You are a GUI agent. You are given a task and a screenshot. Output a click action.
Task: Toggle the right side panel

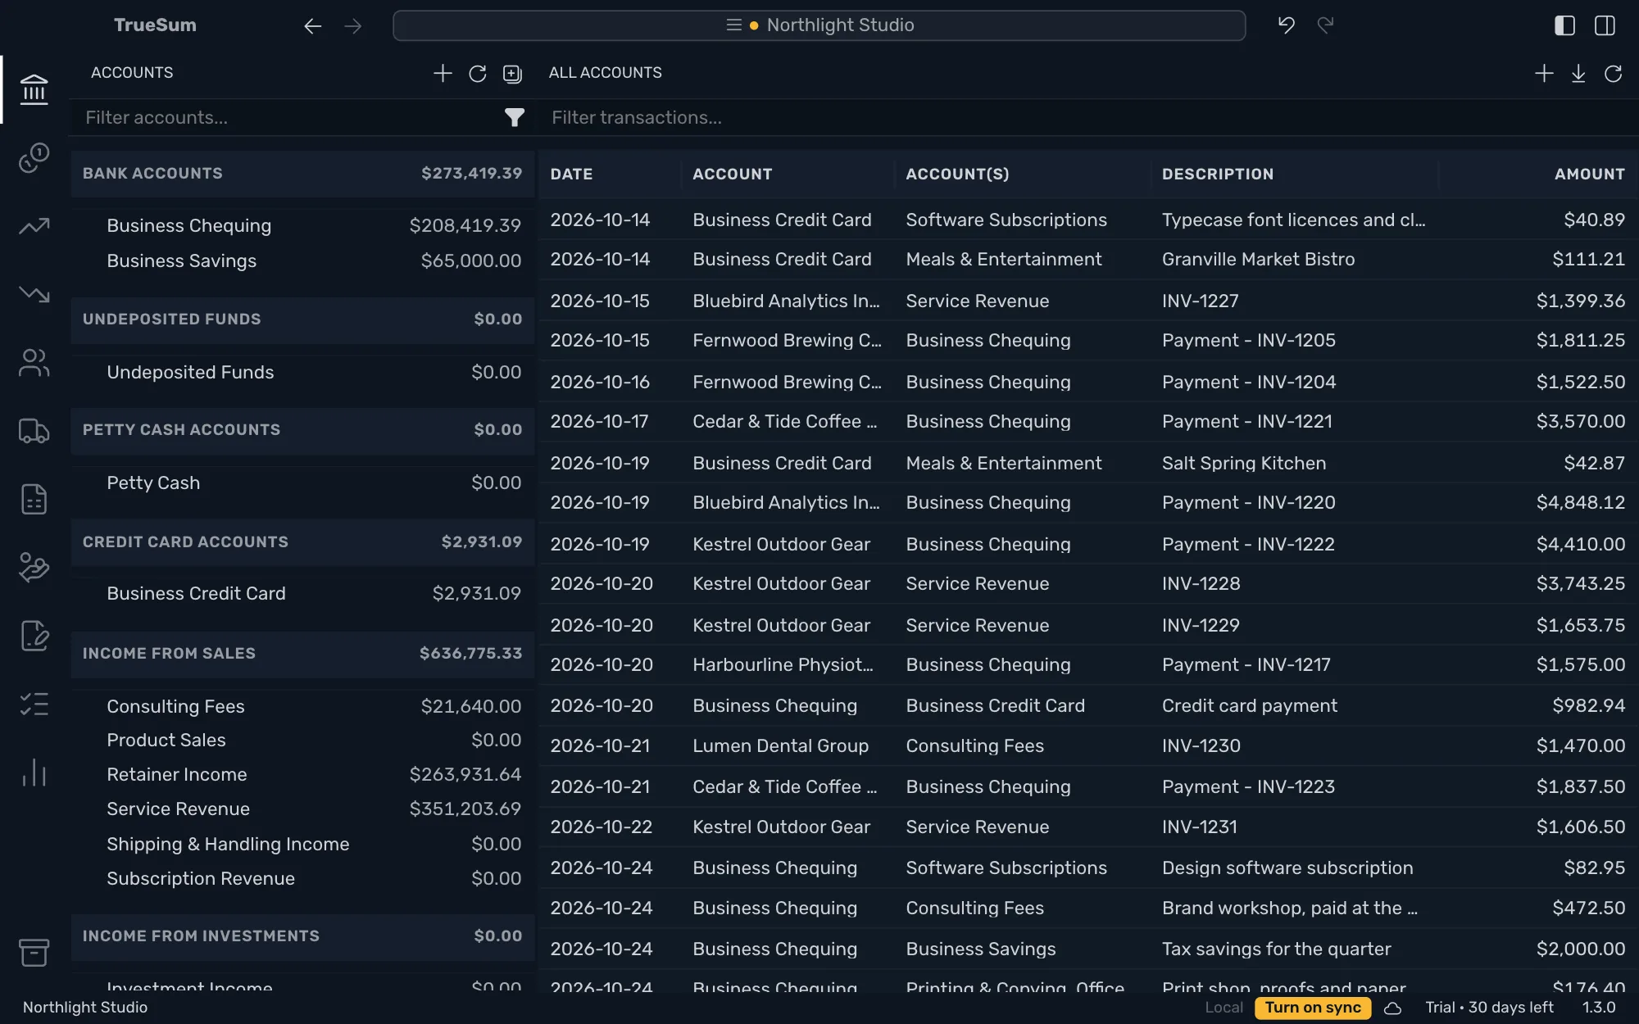1605,25
